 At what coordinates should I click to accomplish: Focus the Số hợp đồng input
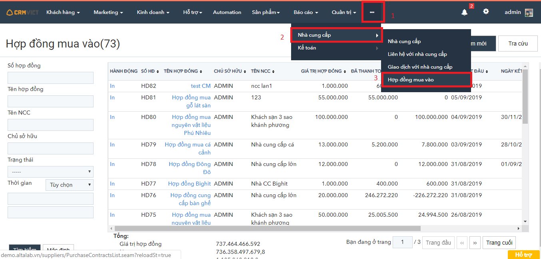tap(50, 78)
